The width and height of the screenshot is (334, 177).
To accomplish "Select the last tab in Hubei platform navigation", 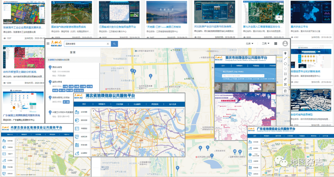I will coord(173,104).
